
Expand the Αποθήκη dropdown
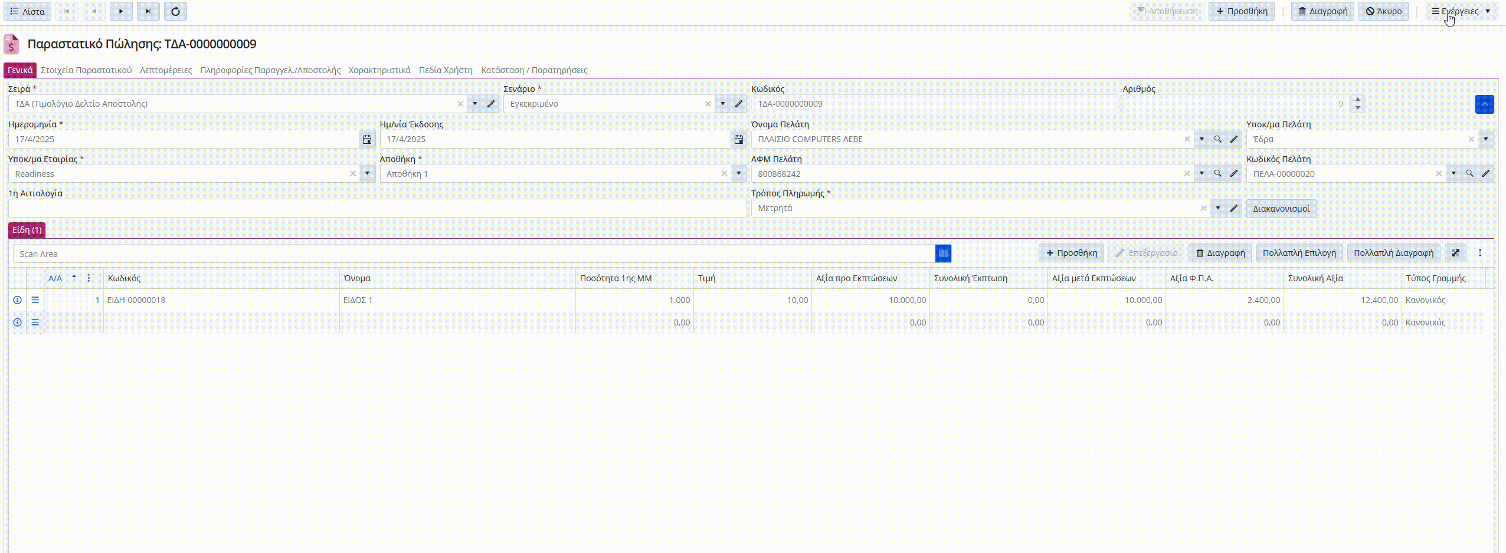click(739, 173)
